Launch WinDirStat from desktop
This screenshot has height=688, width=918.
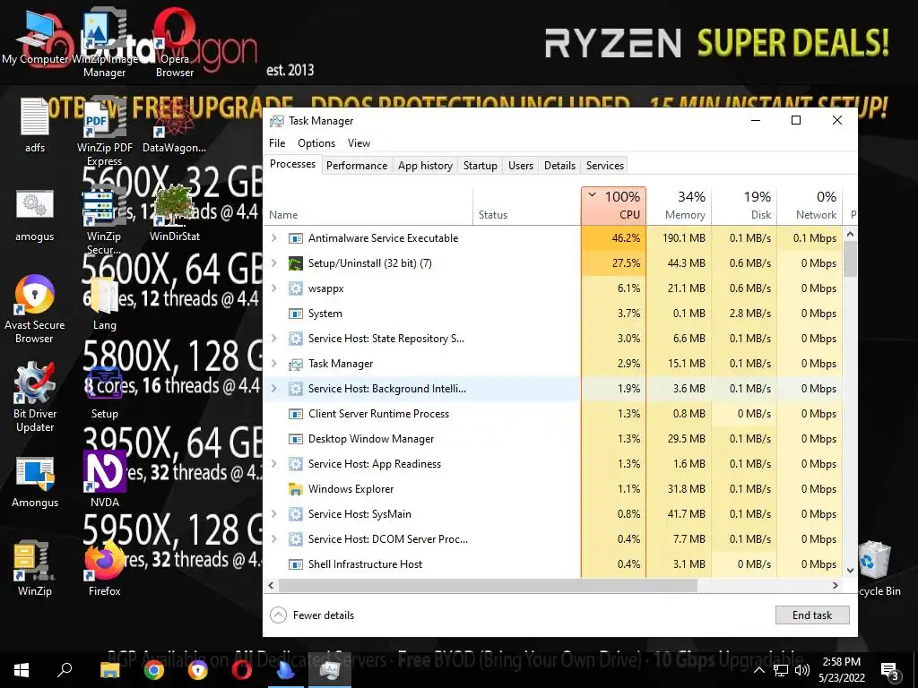175,213
